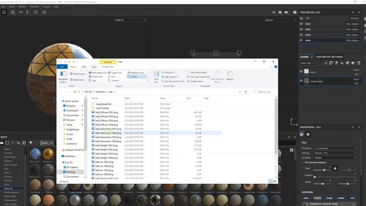Click the sphere icon in Properties panel header
366x206 pixels.
coord(308,134)
